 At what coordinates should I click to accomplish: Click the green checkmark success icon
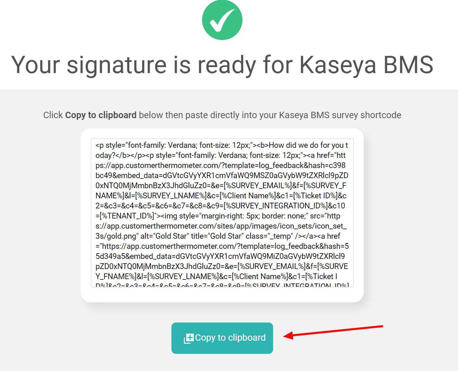pos(222,20)
